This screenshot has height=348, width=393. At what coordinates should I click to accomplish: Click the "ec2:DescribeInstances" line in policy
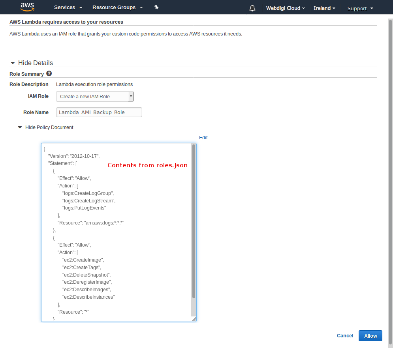pyautogui.click(x=88, y=297)
